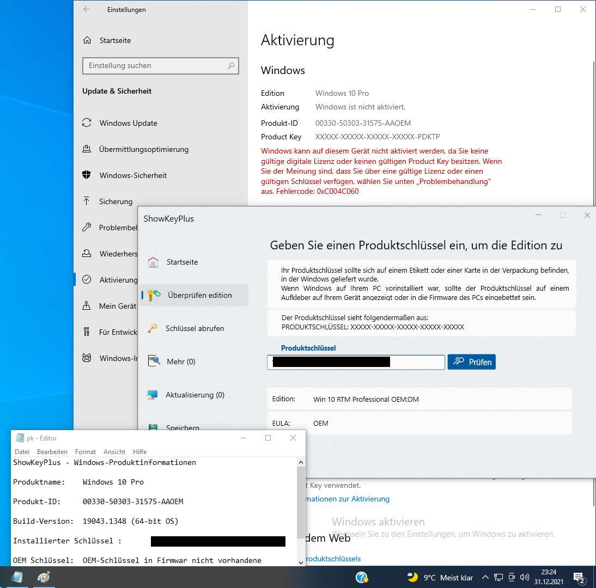596x588 pixels.
Task: Click the Produktschlüssels link at the bottom
Action: [x=333, y=559]
